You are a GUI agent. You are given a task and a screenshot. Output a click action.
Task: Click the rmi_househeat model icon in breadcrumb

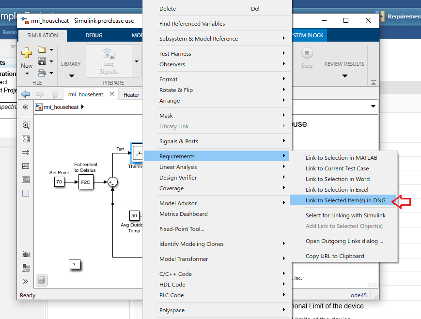(x=39, y=107)
